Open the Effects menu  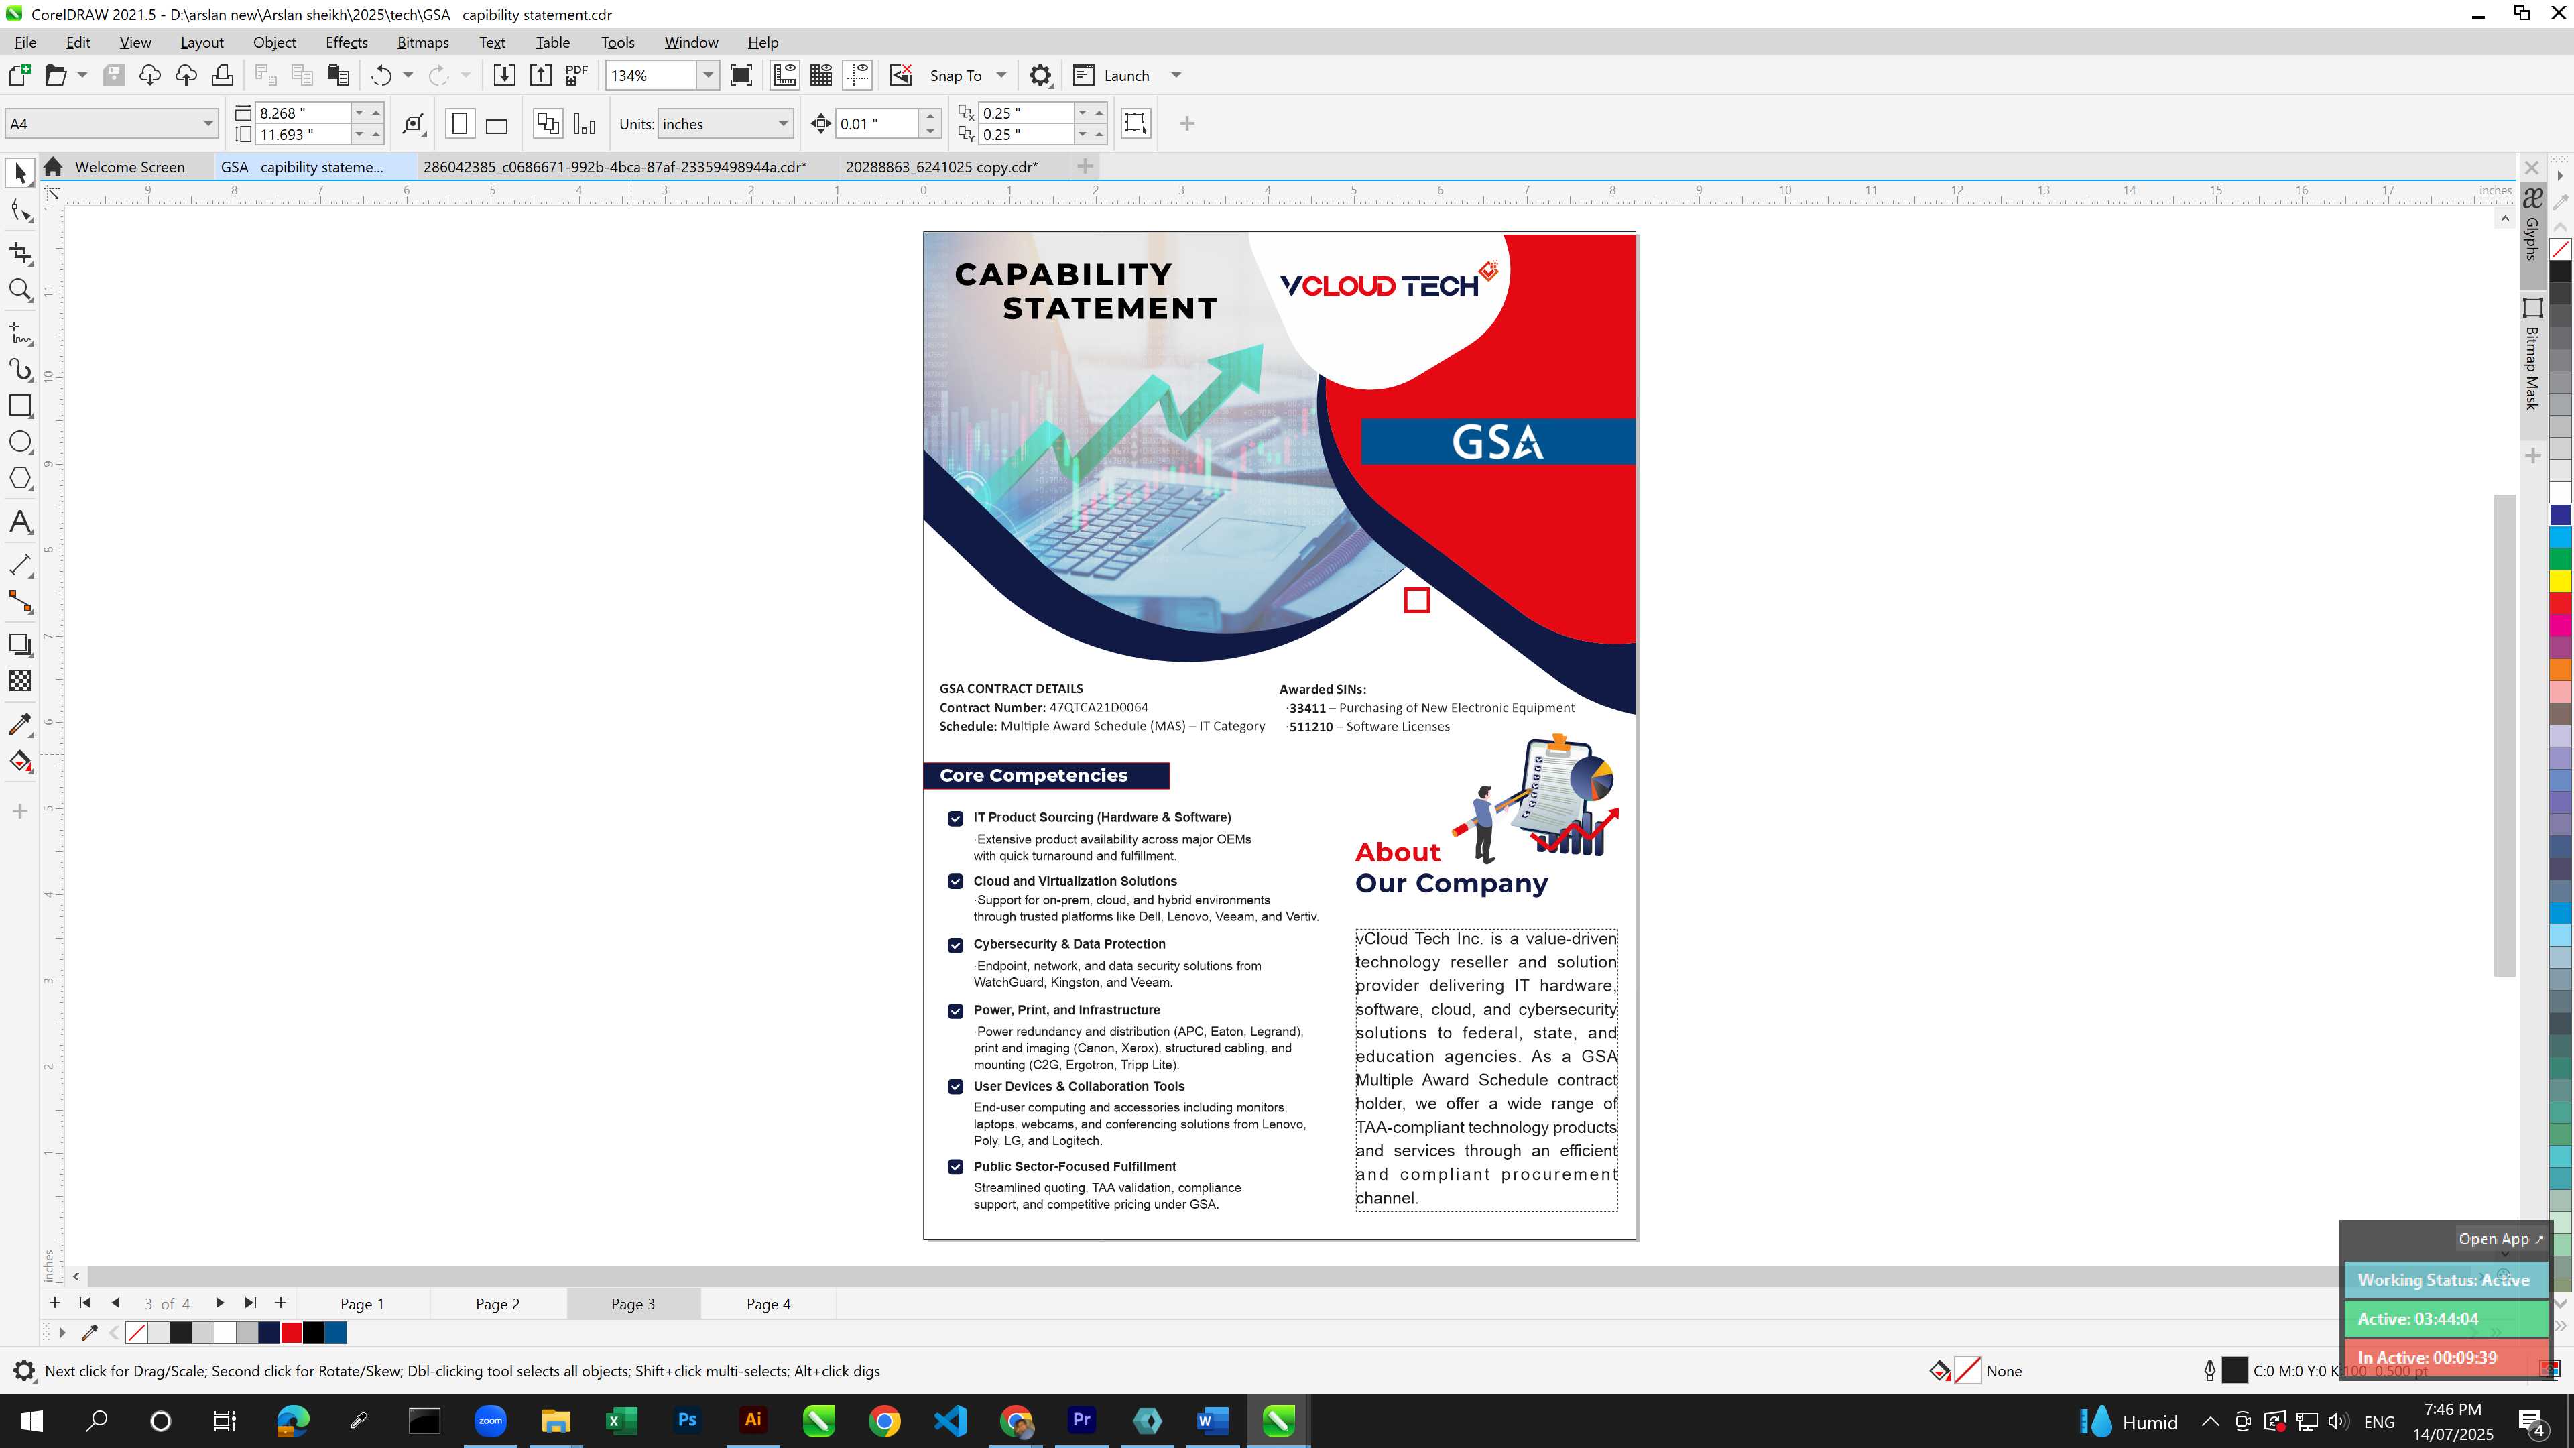click(x=346, y=42)
